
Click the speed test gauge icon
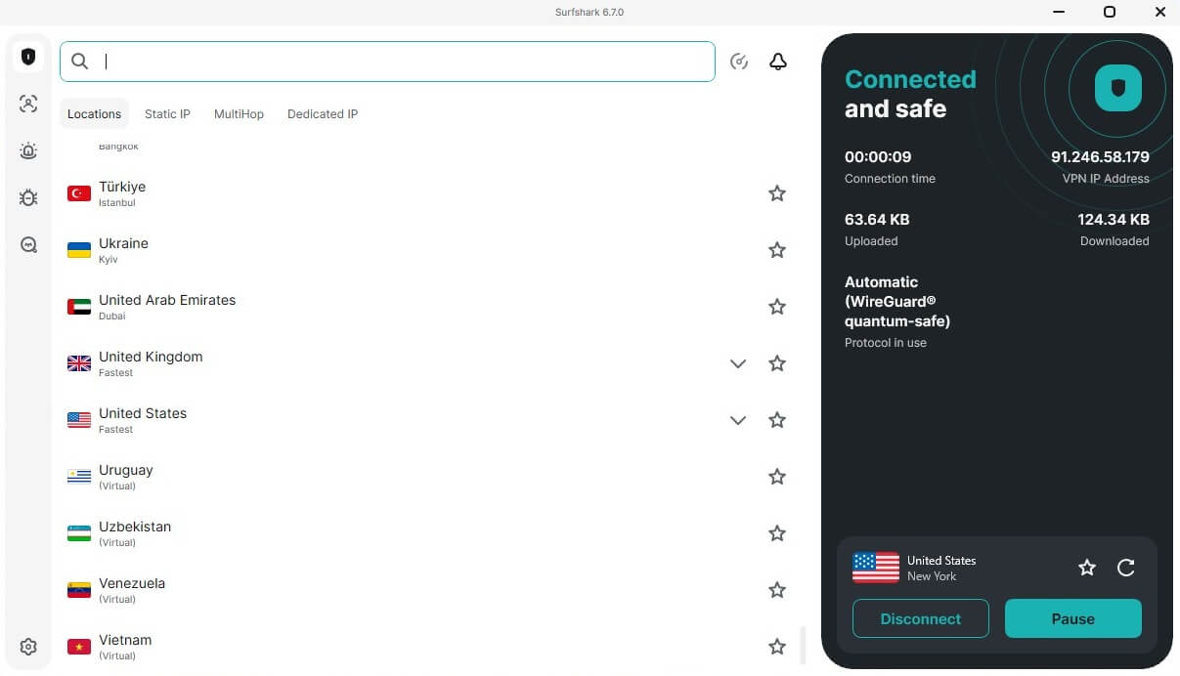tap(739, 62)
